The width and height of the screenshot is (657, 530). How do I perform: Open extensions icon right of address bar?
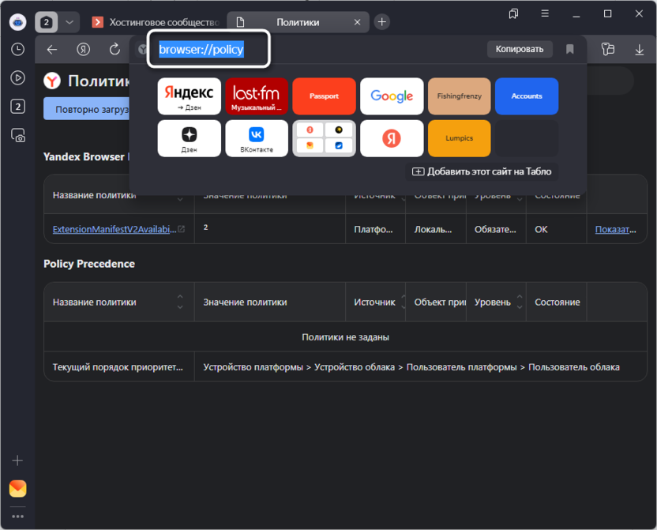pyautogui.click(x=607, y=49)
